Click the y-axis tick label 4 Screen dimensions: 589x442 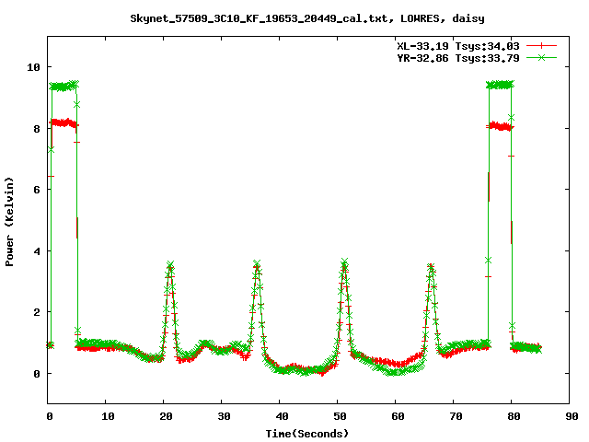click(37, 251)
